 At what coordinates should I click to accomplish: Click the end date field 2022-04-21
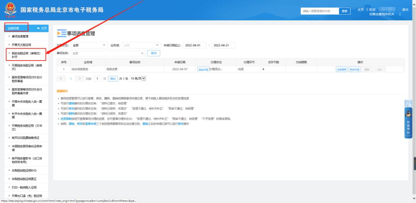click(x=223, y=45)
